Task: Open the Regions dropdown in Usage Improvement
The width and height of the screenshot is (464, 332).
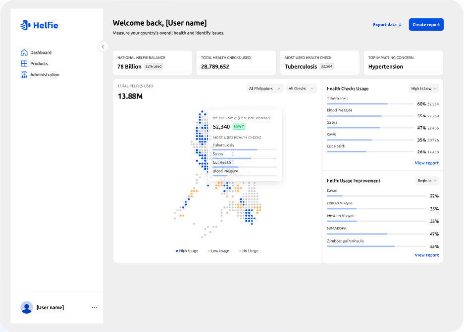Action: [x=427, y=181]
